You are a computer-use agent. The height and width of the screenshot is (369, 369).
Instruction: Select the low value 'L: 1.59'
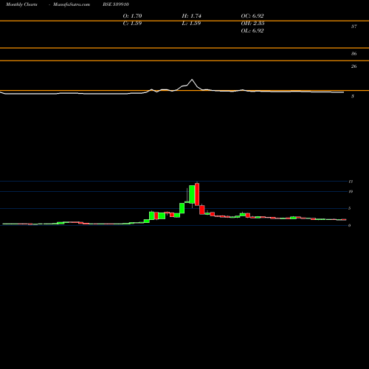pyautogui.click(x=191, y=24)
